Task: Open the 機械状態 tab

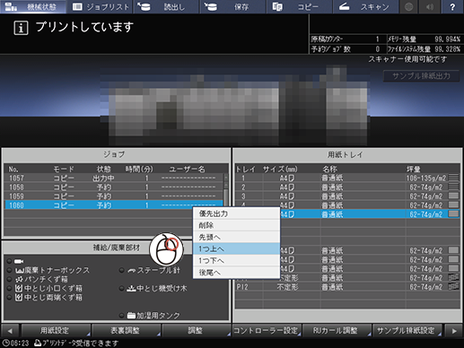Action: [x=33, y=6]
